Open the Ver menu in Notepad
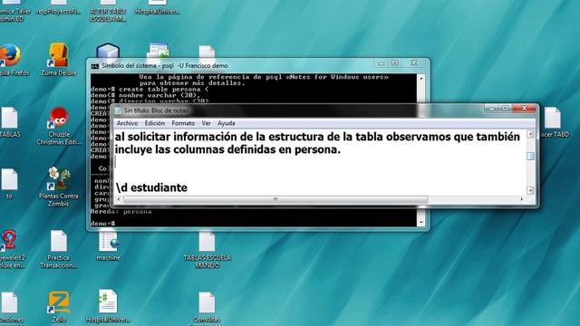 click(206, 123)
